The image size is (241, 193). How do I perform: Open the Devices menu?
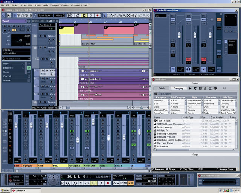(x=65, y=5)
